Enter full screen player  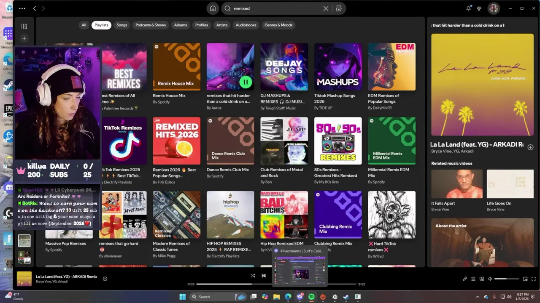tap(534, 279)
